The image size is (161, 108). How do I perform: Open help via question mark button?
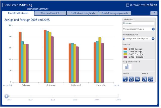[154, 13]
